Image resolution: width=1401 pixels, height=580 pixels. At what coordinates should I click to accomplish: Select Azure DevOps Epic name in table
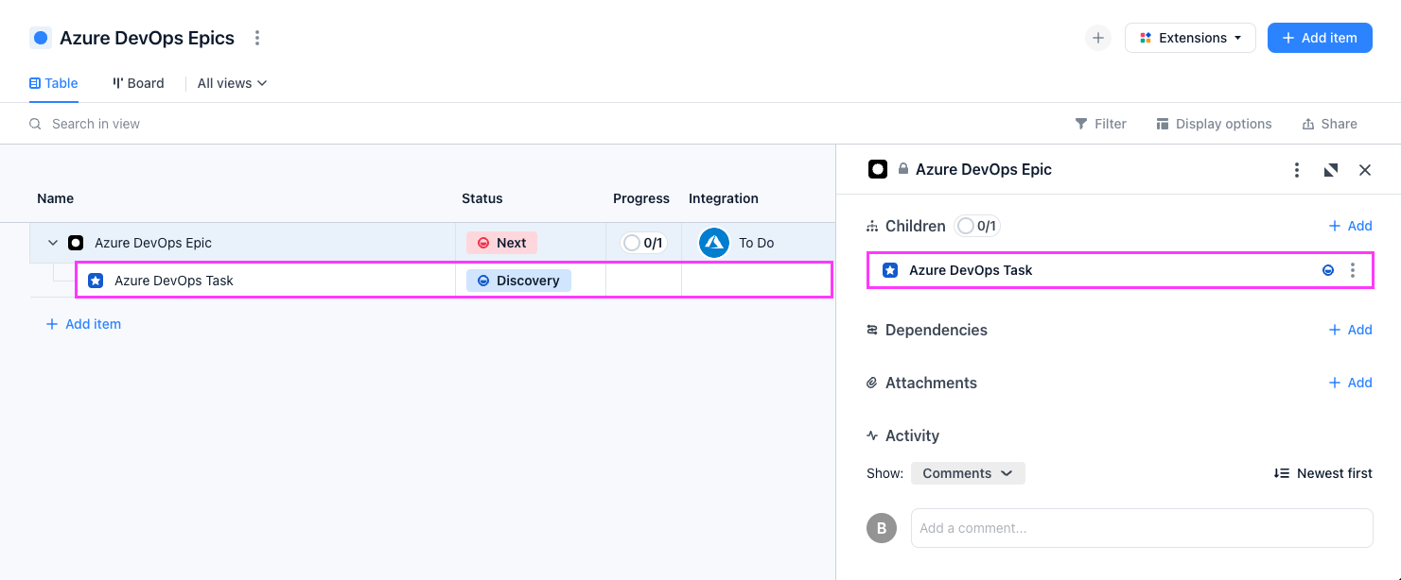tap(153, 243)
